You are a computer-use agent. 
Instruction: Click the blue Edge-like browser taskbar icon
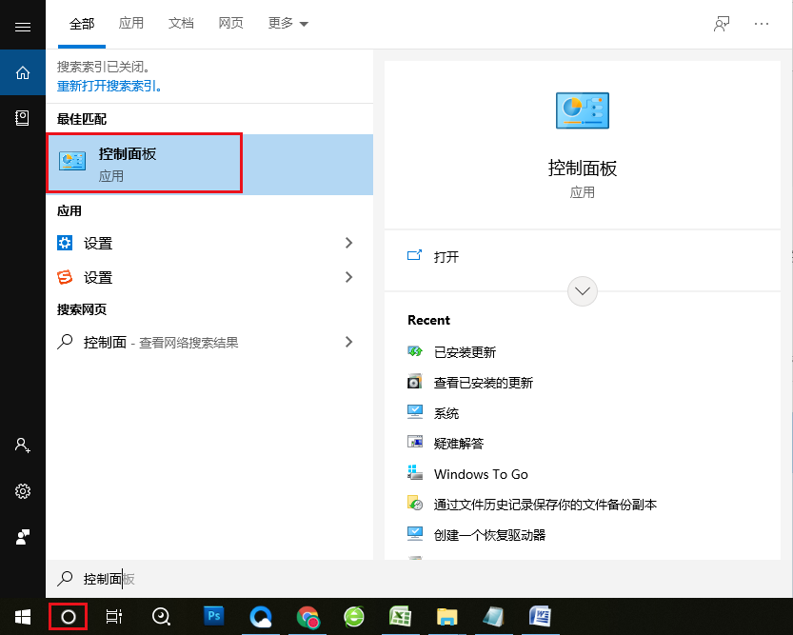[261, 617]
